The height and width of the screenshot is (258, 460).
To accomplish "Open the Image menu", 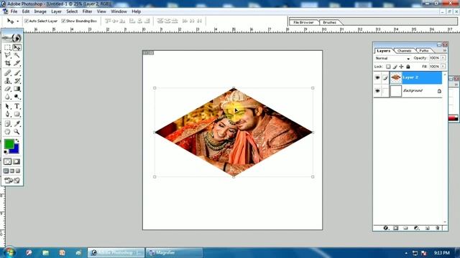I will pyautogui.click(x=40, y=11).
